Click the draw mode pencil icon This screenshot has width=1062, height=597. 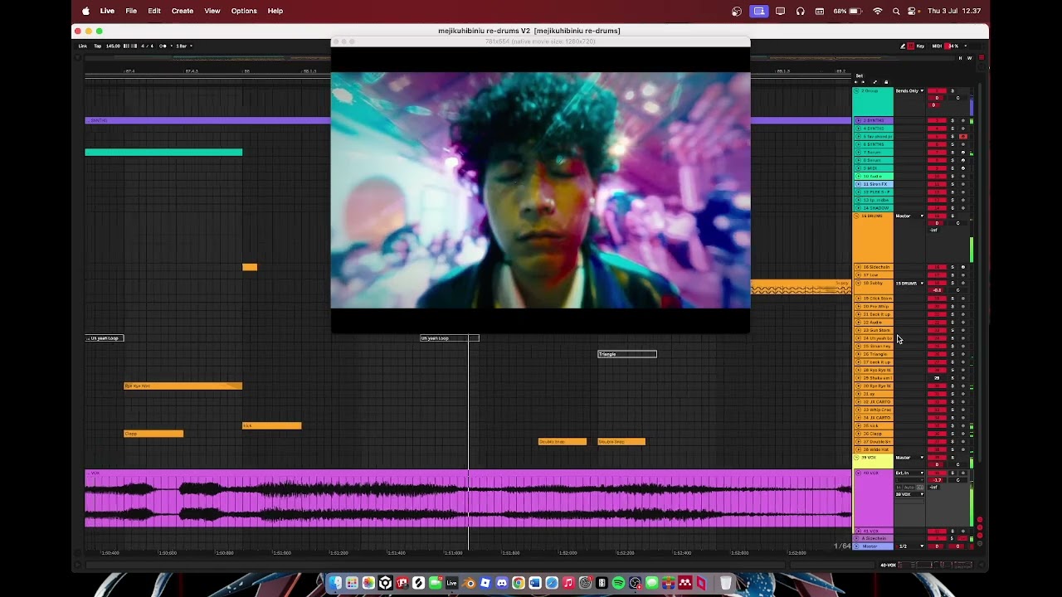tap(903, 46)
